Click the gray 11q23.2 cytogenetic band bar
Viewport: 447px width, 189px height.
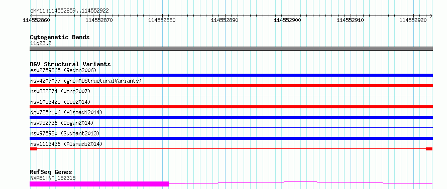coord(231,49)
